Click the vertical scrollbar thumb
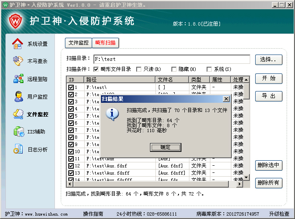Image resolution: width=295 pixels, height=219 pixels. pyautogui.click(x=246, y=91)
